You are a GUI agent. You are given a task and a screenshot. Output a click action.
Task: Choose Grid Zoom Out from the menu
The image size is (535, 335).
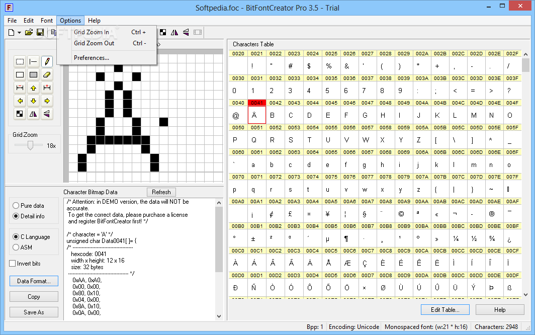107,43
